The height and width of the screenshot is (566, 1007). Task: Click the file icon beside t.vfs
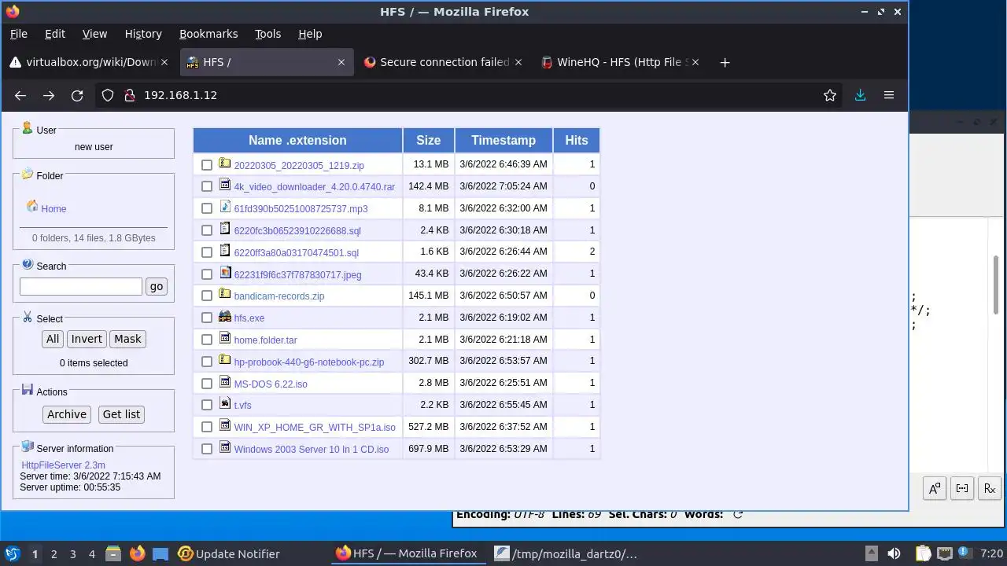pos(225,403)
